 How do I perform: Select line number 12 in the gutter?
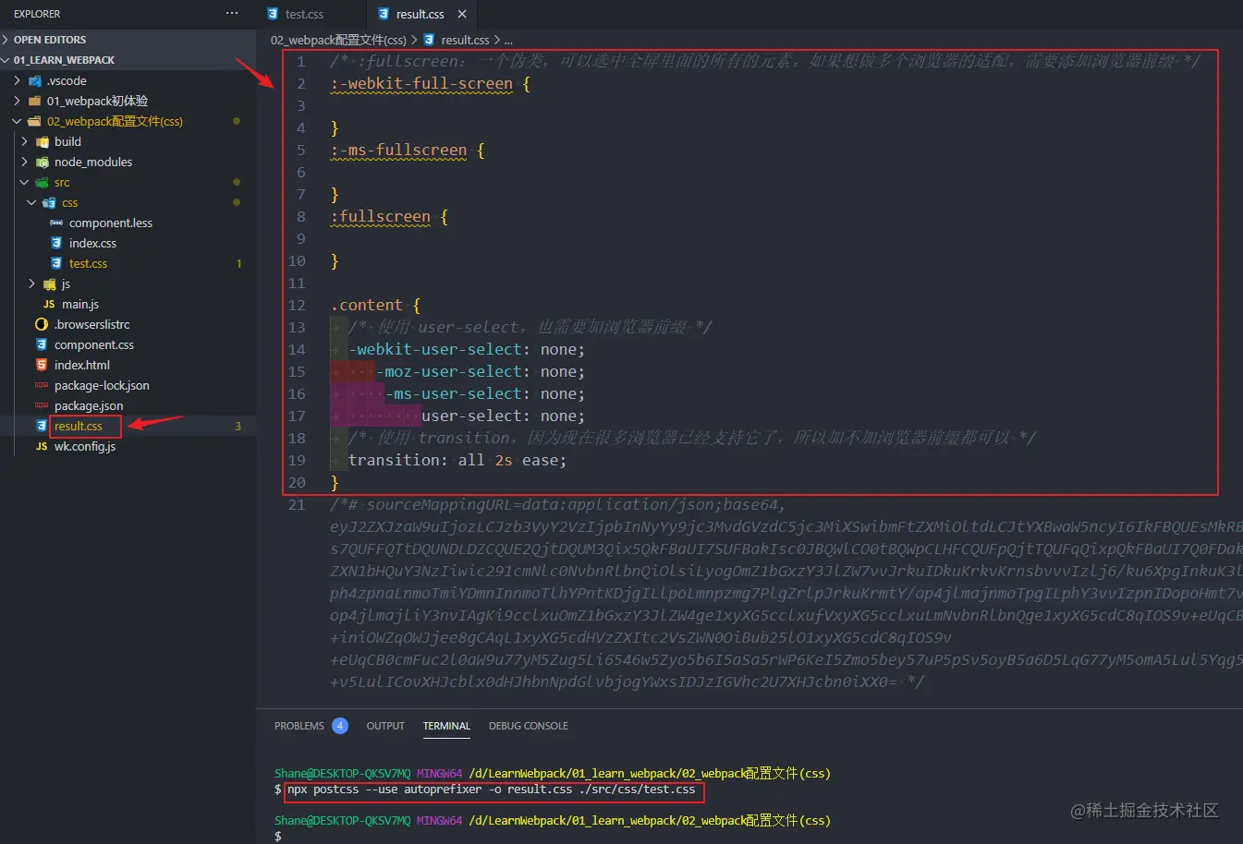(x=297, y=305)
